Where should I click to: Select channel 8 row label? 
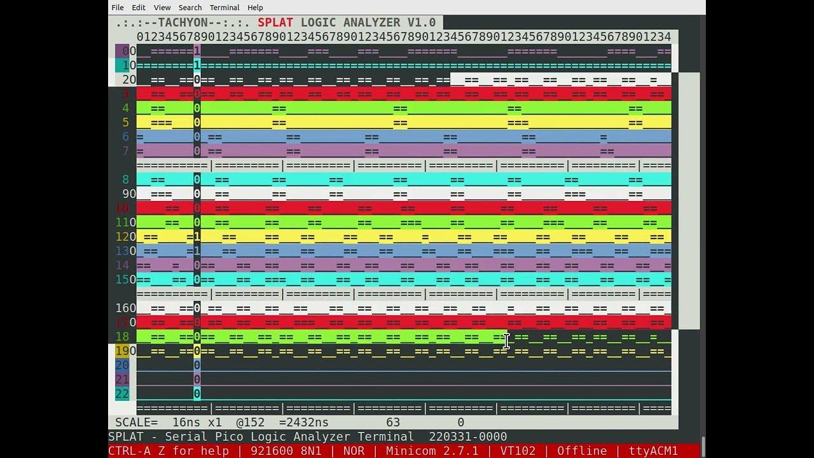pyautogui.click(x=126, y=179)
